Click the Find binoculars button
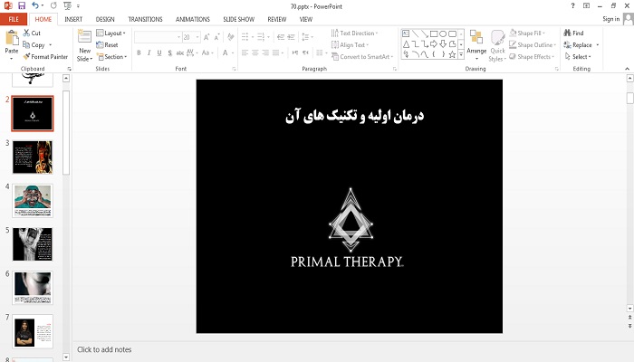Screen dimensions: 634x362 click(x=573, y=33)
